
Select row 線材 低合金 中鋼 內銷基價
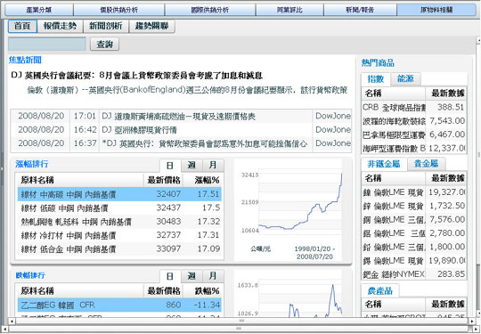(119, 248)
